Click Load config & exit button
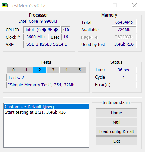The height and width of the screenshot is (152, 145). pyautogui.click(x=117, y=131)
